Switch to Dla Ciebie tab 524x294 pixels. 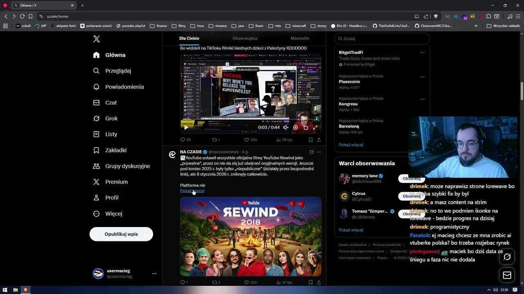[x=189, y=38]
